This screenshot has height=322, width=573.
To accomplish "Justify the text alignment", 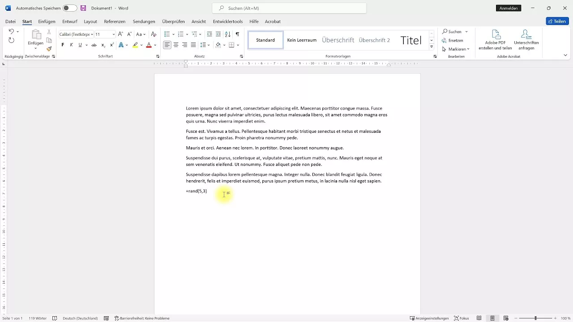I will click(193, 45).
